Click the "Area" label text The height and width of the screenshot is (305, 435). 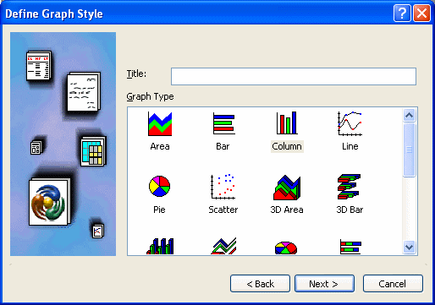[x=160, y=146]
